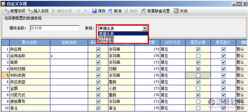
Task: Move field up with arrow icon
Action: point(78,11)
